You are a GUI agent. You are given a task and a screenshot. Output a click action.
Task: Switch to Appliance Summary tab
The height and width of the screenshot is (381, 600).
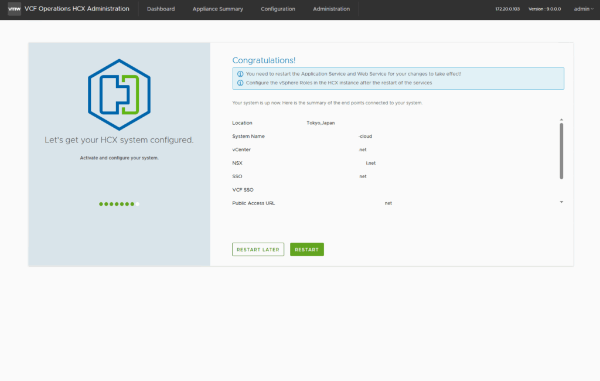(x=217, y=9)
